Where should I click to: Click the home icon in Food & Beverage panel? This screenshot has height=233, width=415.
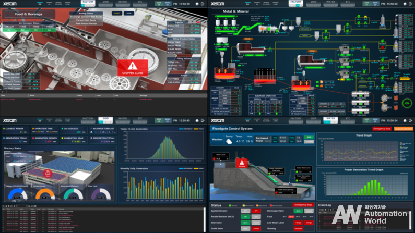pyautogui.click(x=196, y=4)
